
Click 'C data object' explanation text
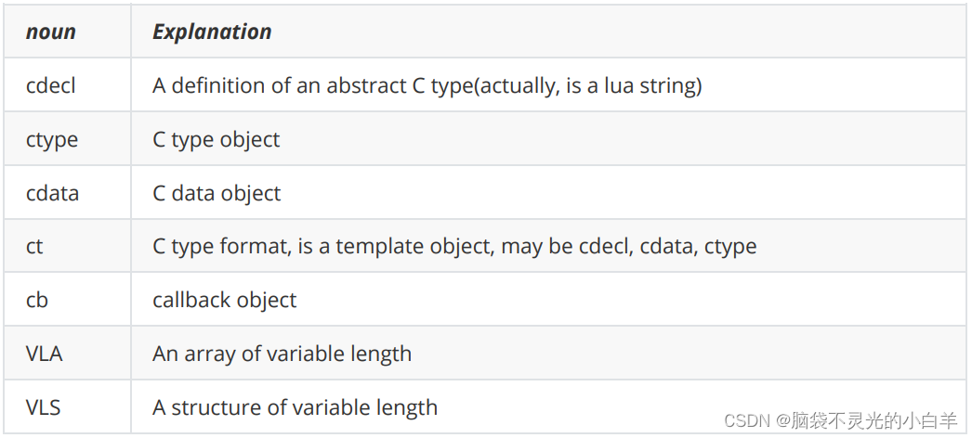point(217,193)
